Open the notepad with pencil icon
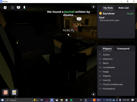137x102 pixels. tap(14, 92)
